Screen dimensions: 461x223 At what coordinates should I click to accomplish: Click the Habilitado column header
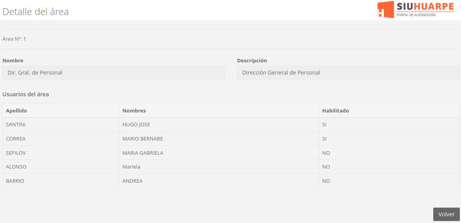pyautogui.click(x=336, y=111)
